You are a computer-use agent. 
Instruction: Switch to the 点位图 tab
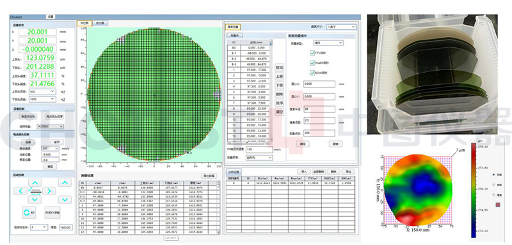[x=84, y=24]
